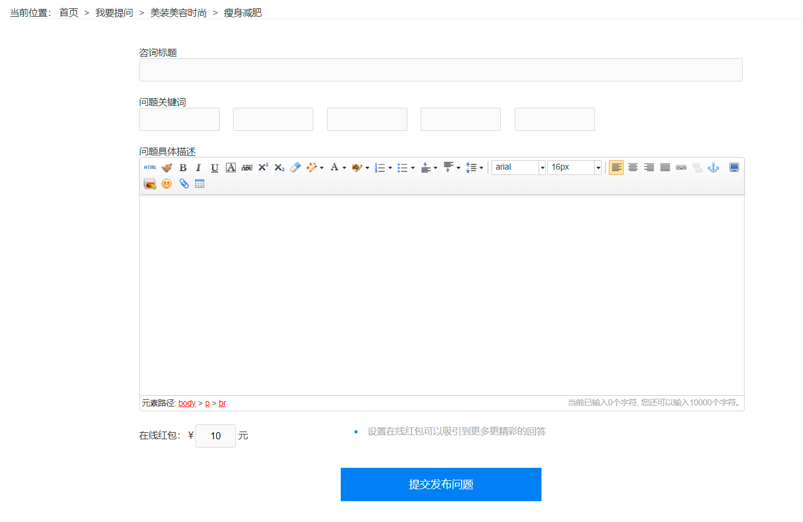Insert an anchor into the editor
The width and height of the screenshot is (803, 522).
[713, 167]
